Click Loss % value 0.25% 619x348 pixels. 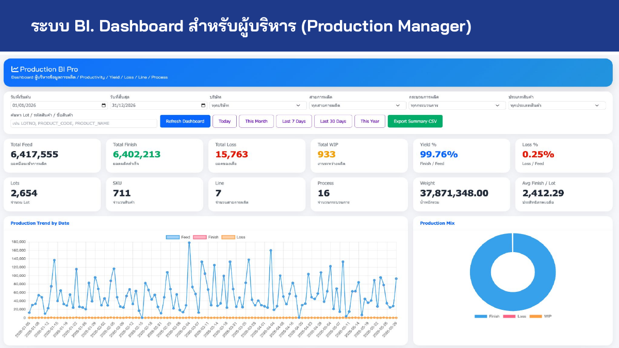(538, 154)
